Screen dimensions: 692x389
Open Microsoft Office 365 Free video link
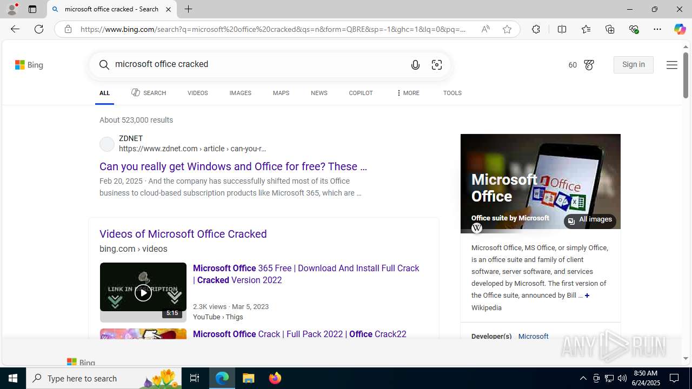pyautogui.click(x=306, y=274)
